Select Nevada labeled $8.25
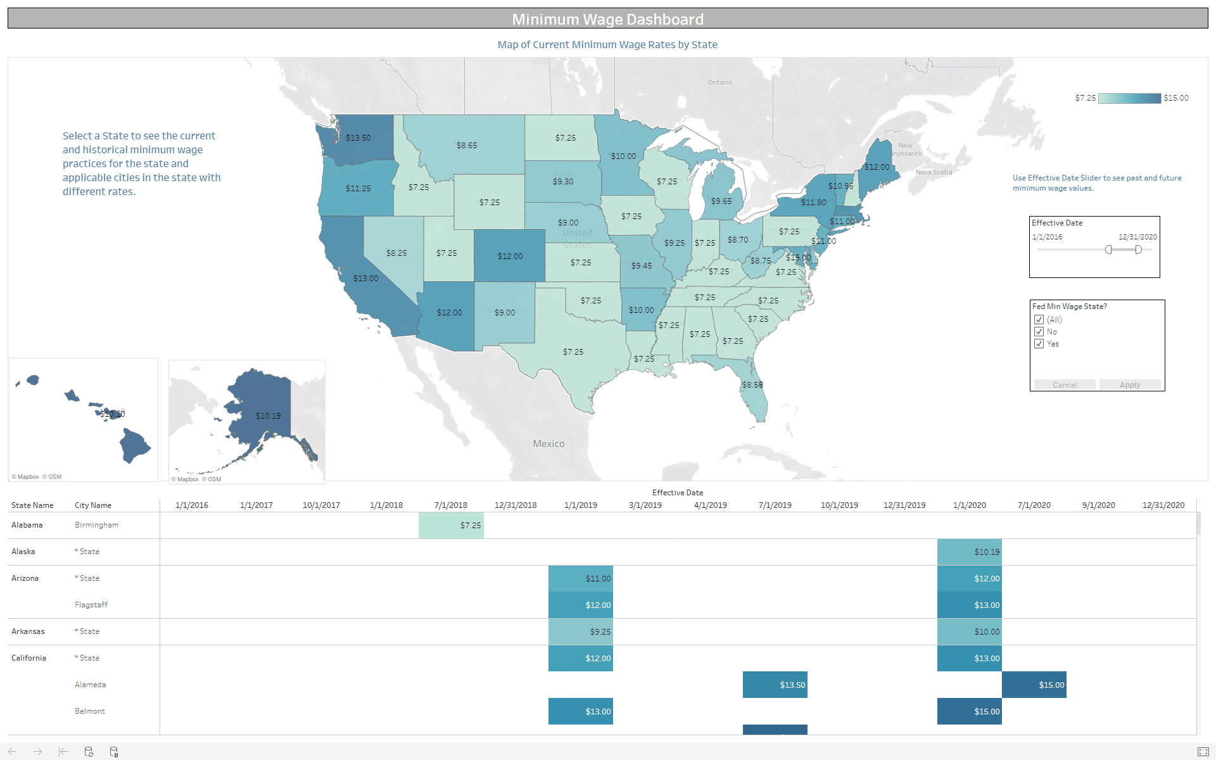 396,253
